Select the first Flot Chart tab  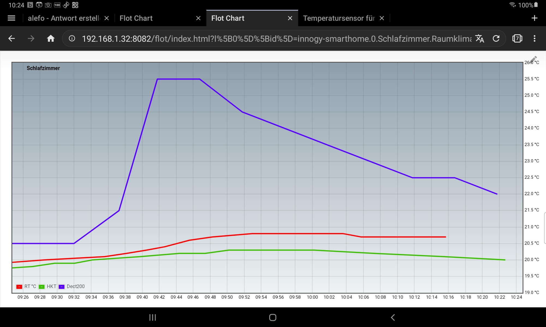click(153, 18)
